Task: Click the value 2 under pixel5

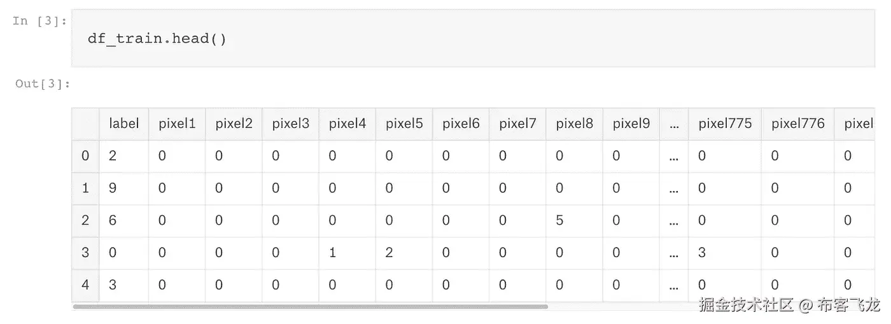Action: coord(389,253)
